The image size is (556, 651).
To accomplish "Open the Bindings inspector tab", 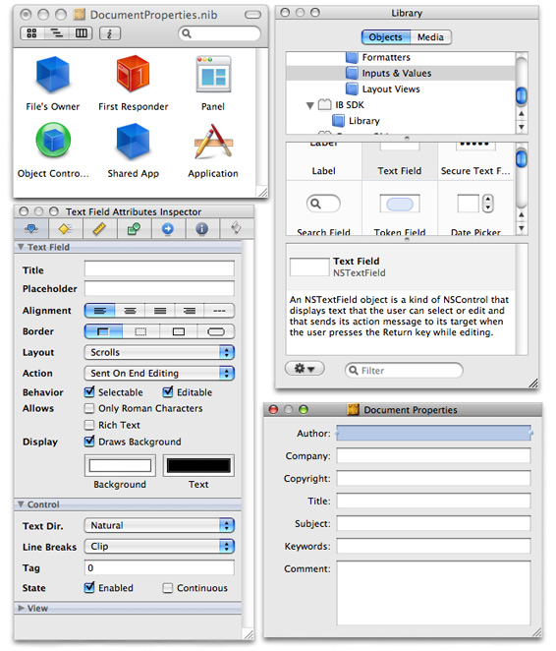I will (x=134, y=228).
